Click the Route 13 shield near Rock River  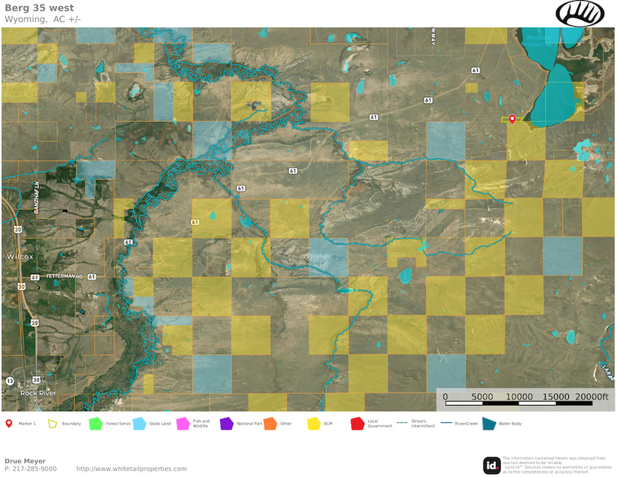click(x=9, y=380)
